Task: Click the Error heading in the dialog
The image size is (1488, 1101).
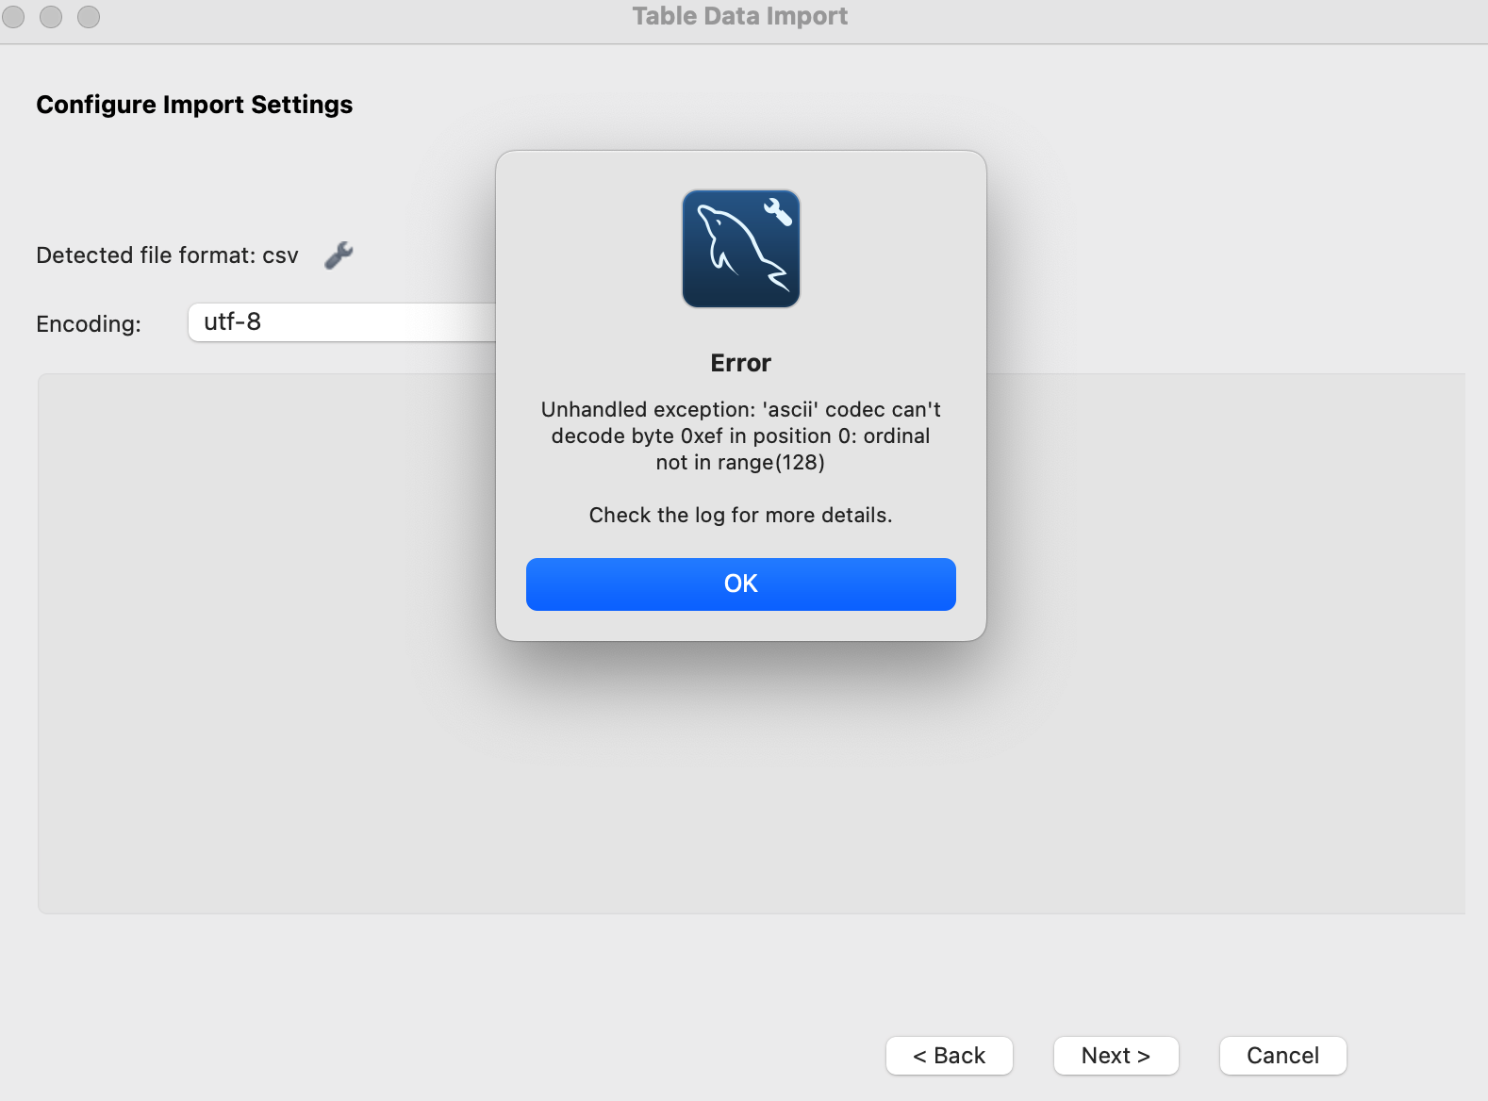Action: point(741,363)
